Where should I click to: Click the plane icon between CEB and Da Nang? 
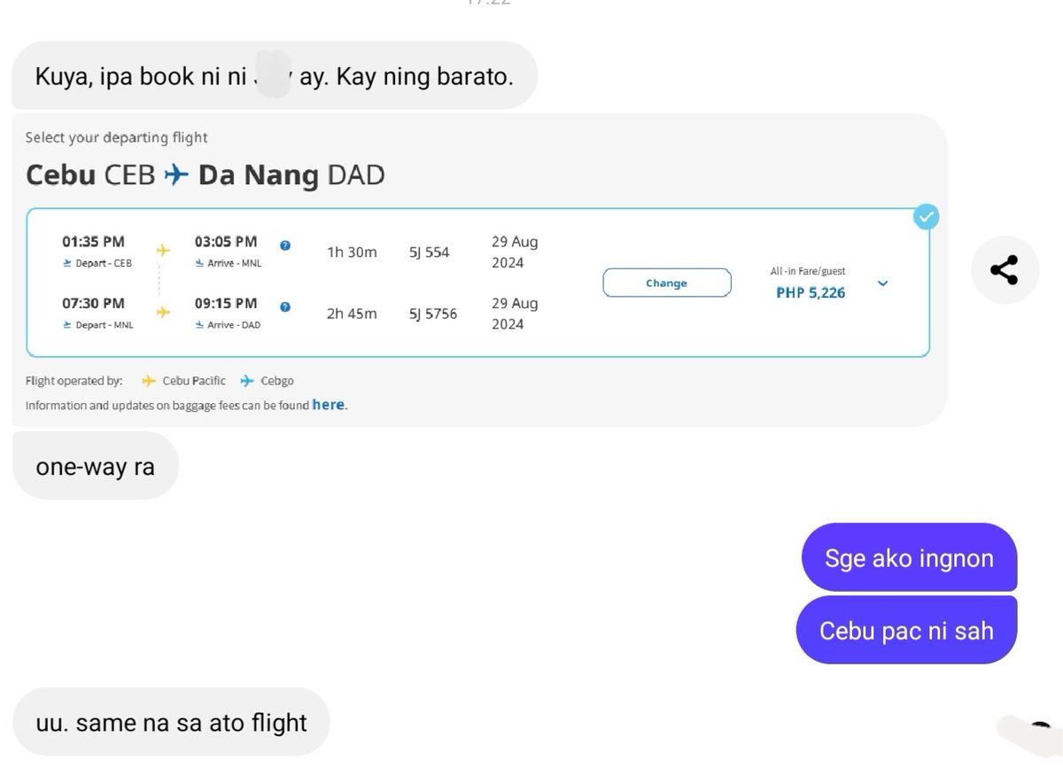point(176,175)
